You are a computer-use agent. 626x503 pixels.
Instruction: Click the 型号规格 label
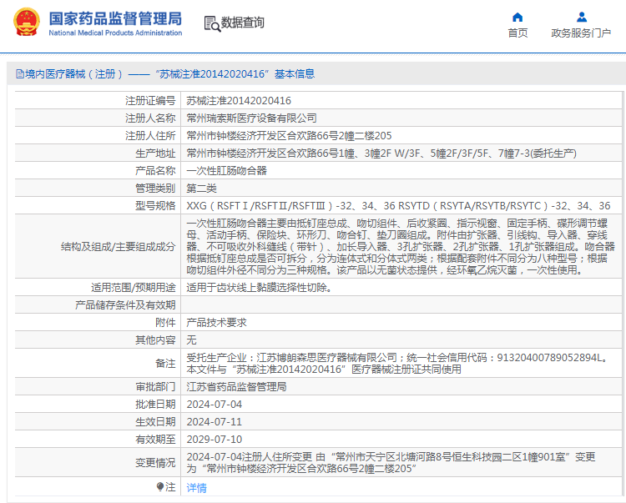click(x=155, y=206)
